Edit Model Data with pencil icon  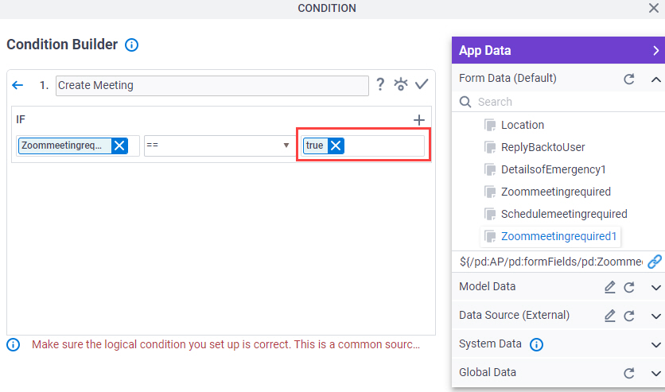610,287
